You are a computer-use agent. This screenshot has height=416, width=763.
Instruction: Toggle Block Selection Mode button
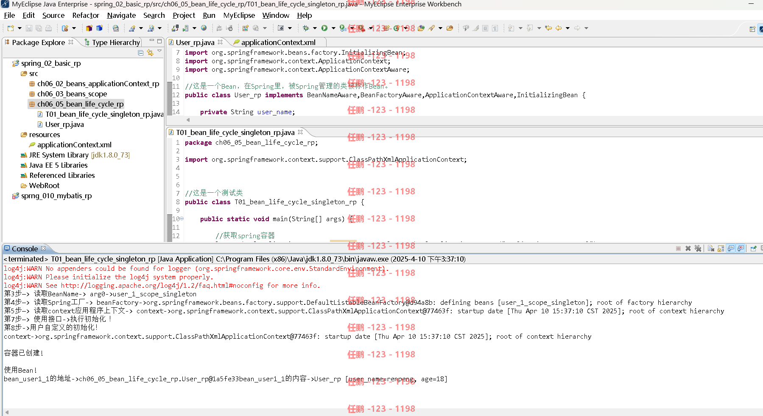(485, 28)
